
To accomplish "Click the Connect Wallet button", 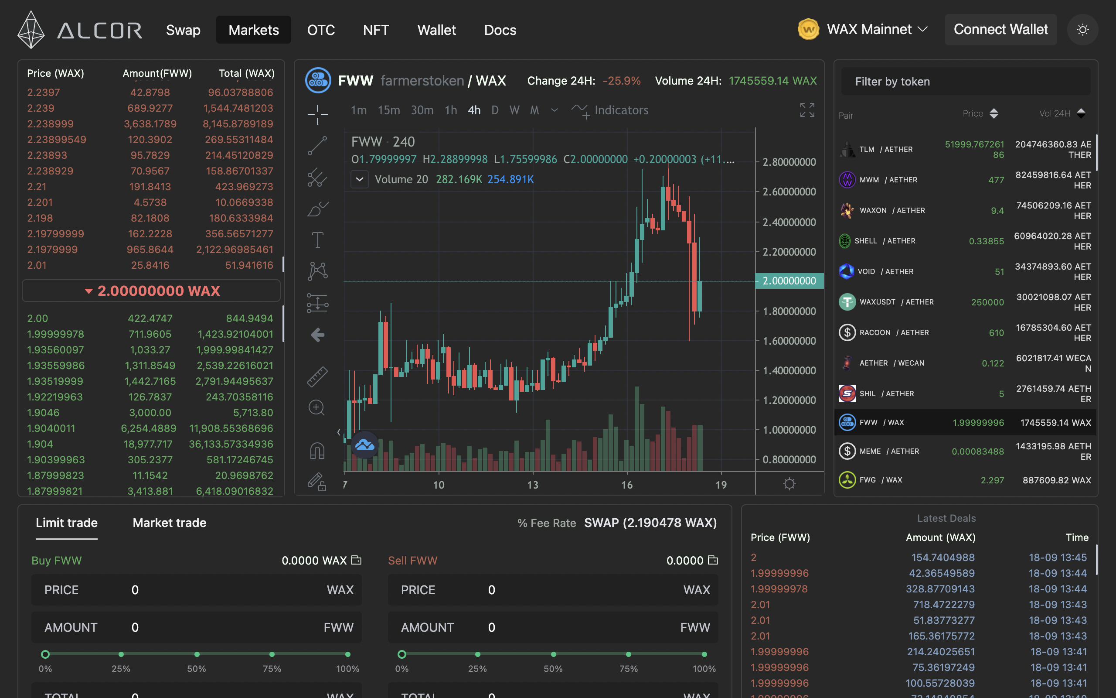I will click(x=1000, y=30).
